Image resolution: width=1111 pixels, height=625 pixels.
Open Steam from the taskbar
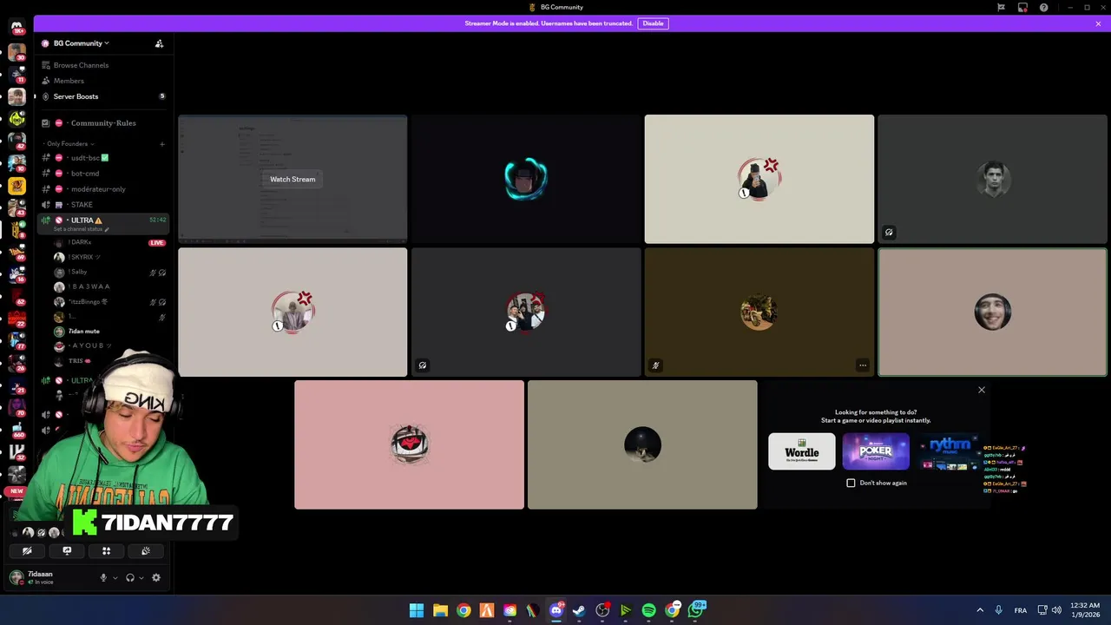click(579, 610)
